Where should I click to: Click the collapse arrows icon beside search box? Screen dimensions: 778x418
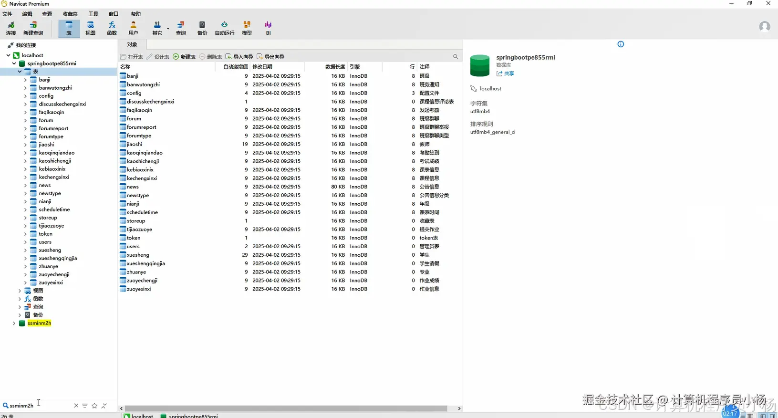pos(104,406)
